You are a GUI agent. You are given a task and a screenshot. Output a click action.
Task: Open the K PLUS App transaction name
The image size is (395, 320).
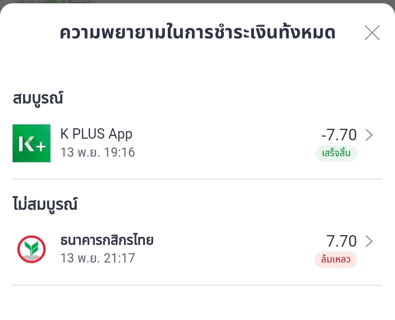pos(96,134)
